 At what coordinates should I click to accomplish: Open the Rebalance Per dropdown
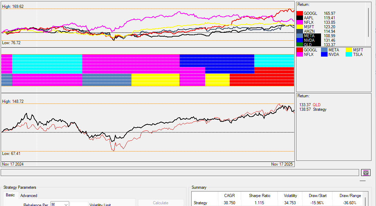click(60, 205)
